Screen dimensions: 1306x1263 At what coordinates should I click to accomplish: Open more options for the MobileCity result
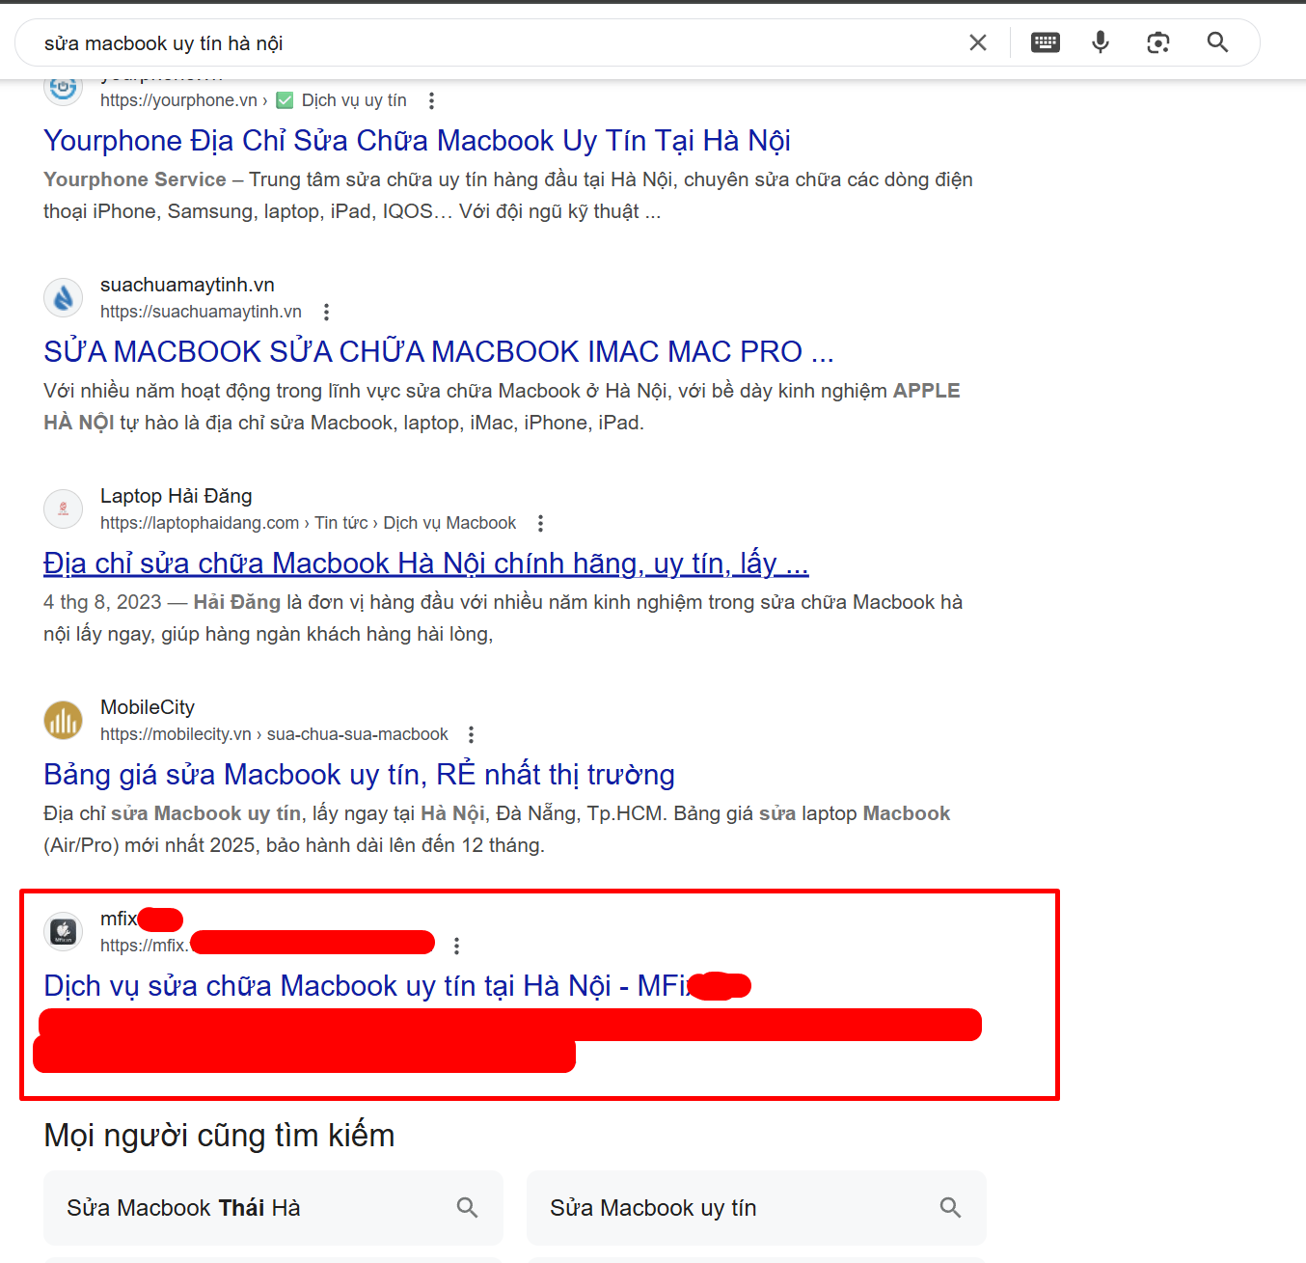tap(471, 734)
